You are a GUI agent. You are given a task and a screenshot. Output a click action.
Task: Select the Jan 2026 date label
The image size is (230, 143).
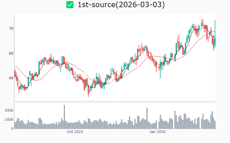pos(158,132)
